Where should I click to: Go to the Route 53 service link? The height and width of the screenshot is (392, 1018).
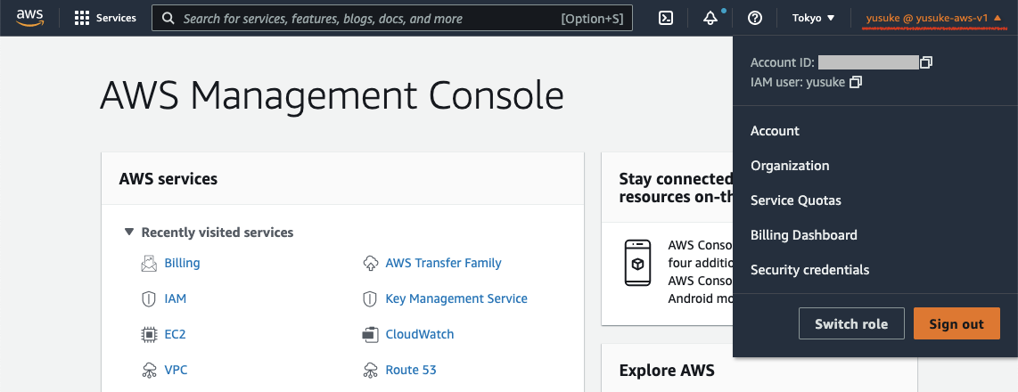click(410, 370)
